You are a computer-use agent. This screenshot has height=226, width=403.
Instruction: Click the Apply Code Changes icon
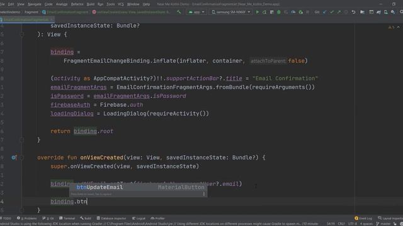tap(271, 12)
